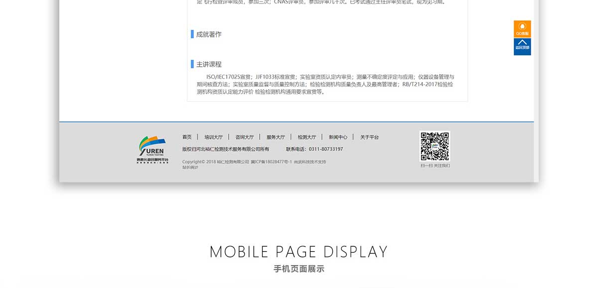
Task: Open 服务大厅 footer link
Action: pos(276,137)
